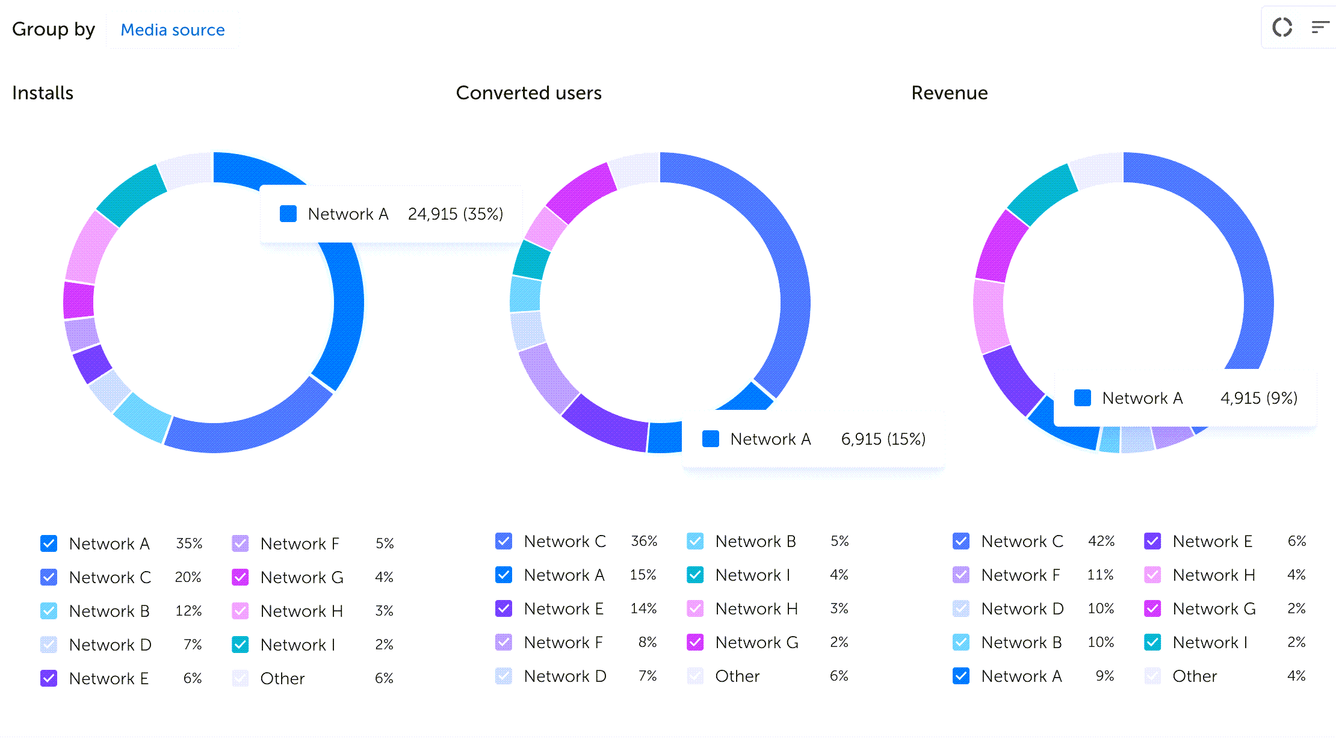This screenshot has height=739, width=1336.
Task: Select the Installs chart title
Action: pos(43,93)
